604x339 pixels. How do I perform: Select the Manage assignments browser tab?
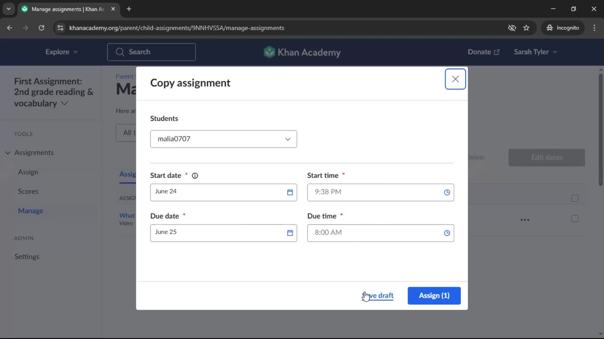tap(69, 9)
